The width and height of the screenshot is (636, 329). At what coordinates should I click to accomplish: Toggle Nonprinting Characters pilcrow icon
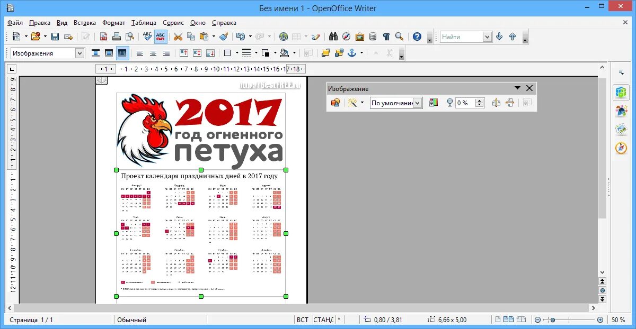coord(386,36)
